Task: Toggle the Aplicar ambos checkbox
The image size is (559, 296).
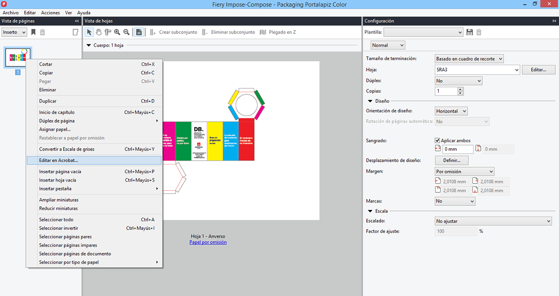Action: pos(437,140)
